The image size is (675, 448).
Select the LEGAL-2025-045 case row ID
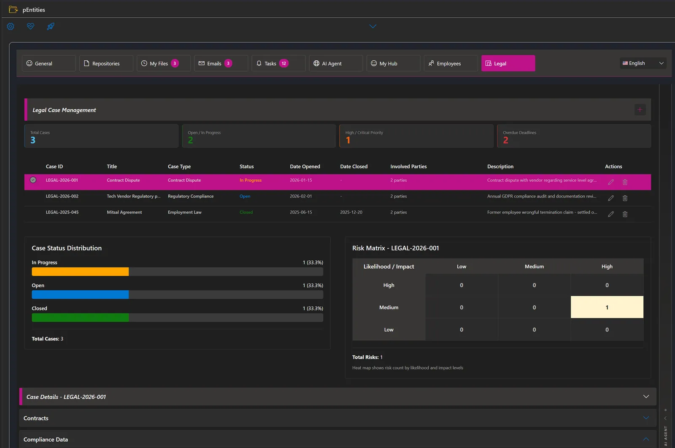(x=62, y=212)
